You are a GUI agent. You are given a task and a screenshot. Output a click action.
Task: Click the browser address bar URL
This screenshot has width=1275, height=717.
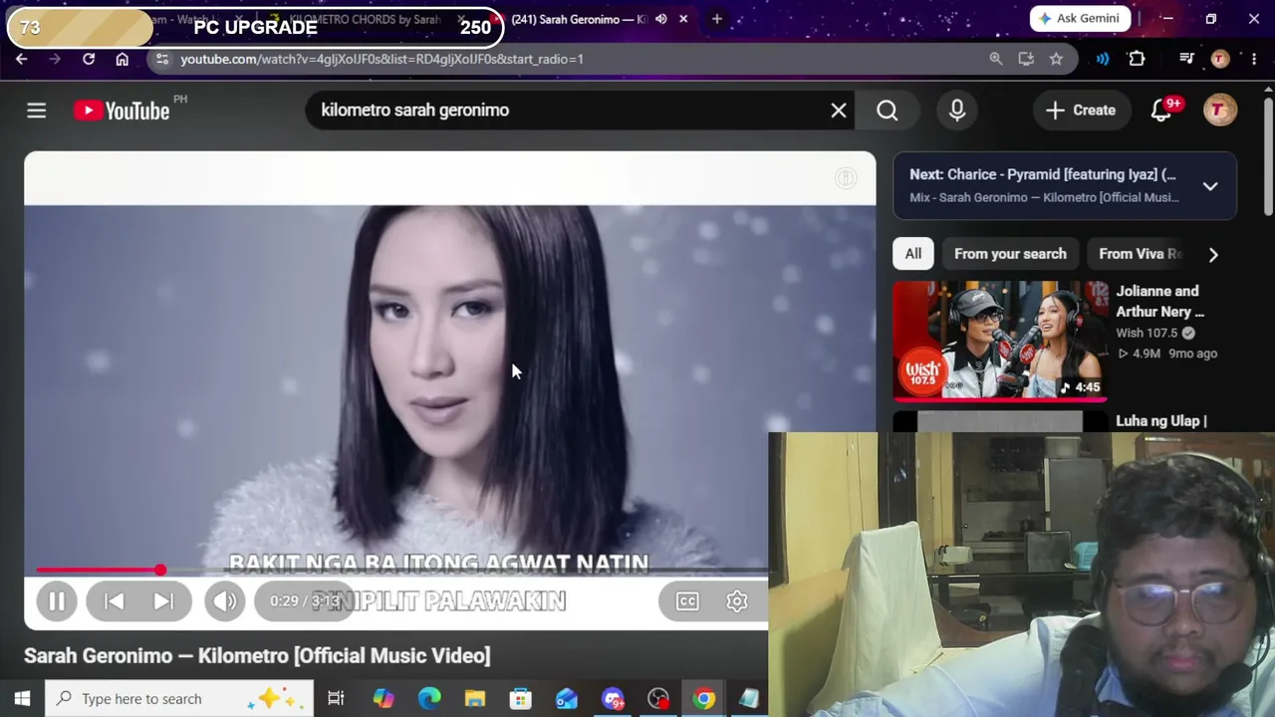[382, 59]
